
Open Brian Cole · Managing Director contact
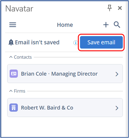[x=65, y=74]
